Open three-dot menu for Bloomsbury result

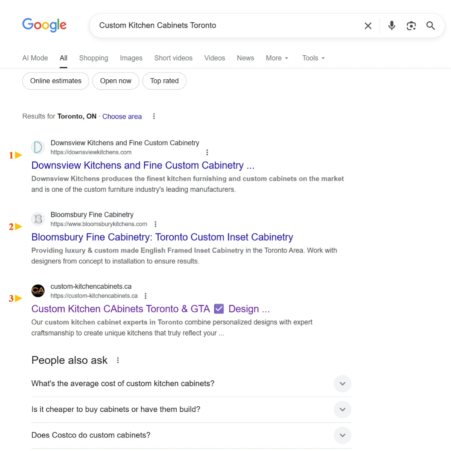point(155,224)
